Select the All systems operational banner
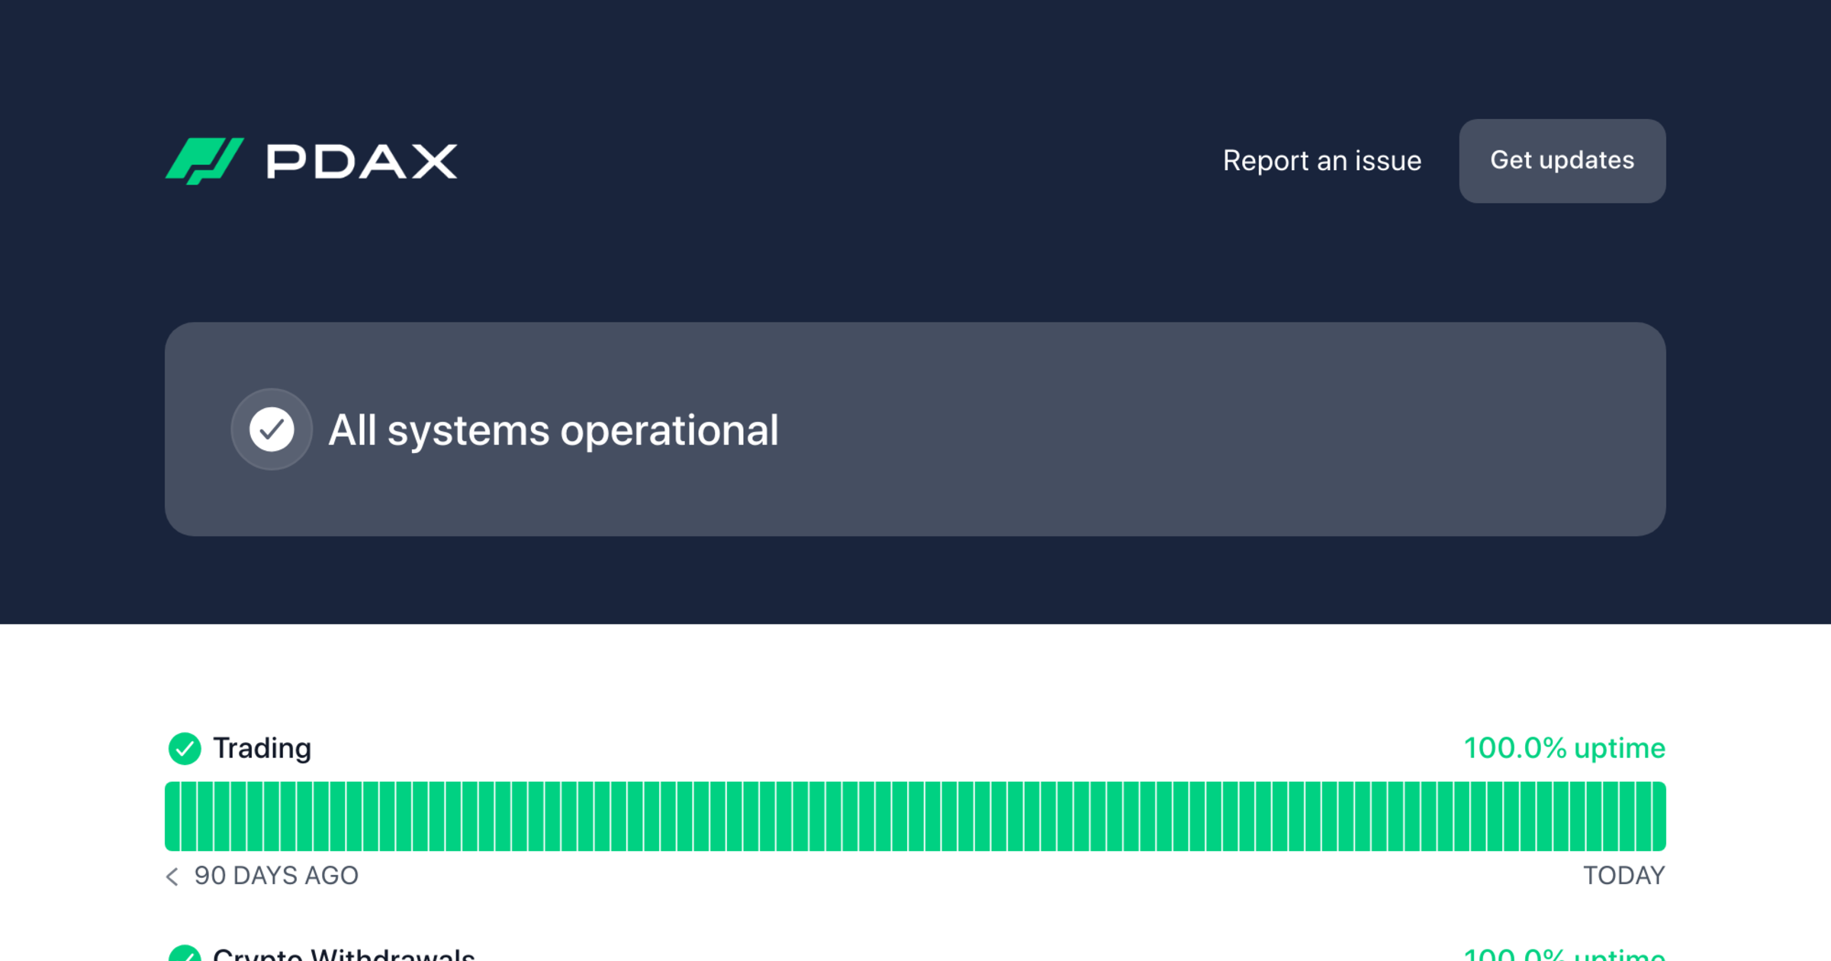1831x961 pixels. (x=915, y=429)
